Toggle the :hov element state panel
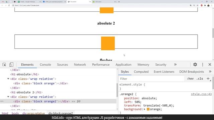 tap(190, 79)
